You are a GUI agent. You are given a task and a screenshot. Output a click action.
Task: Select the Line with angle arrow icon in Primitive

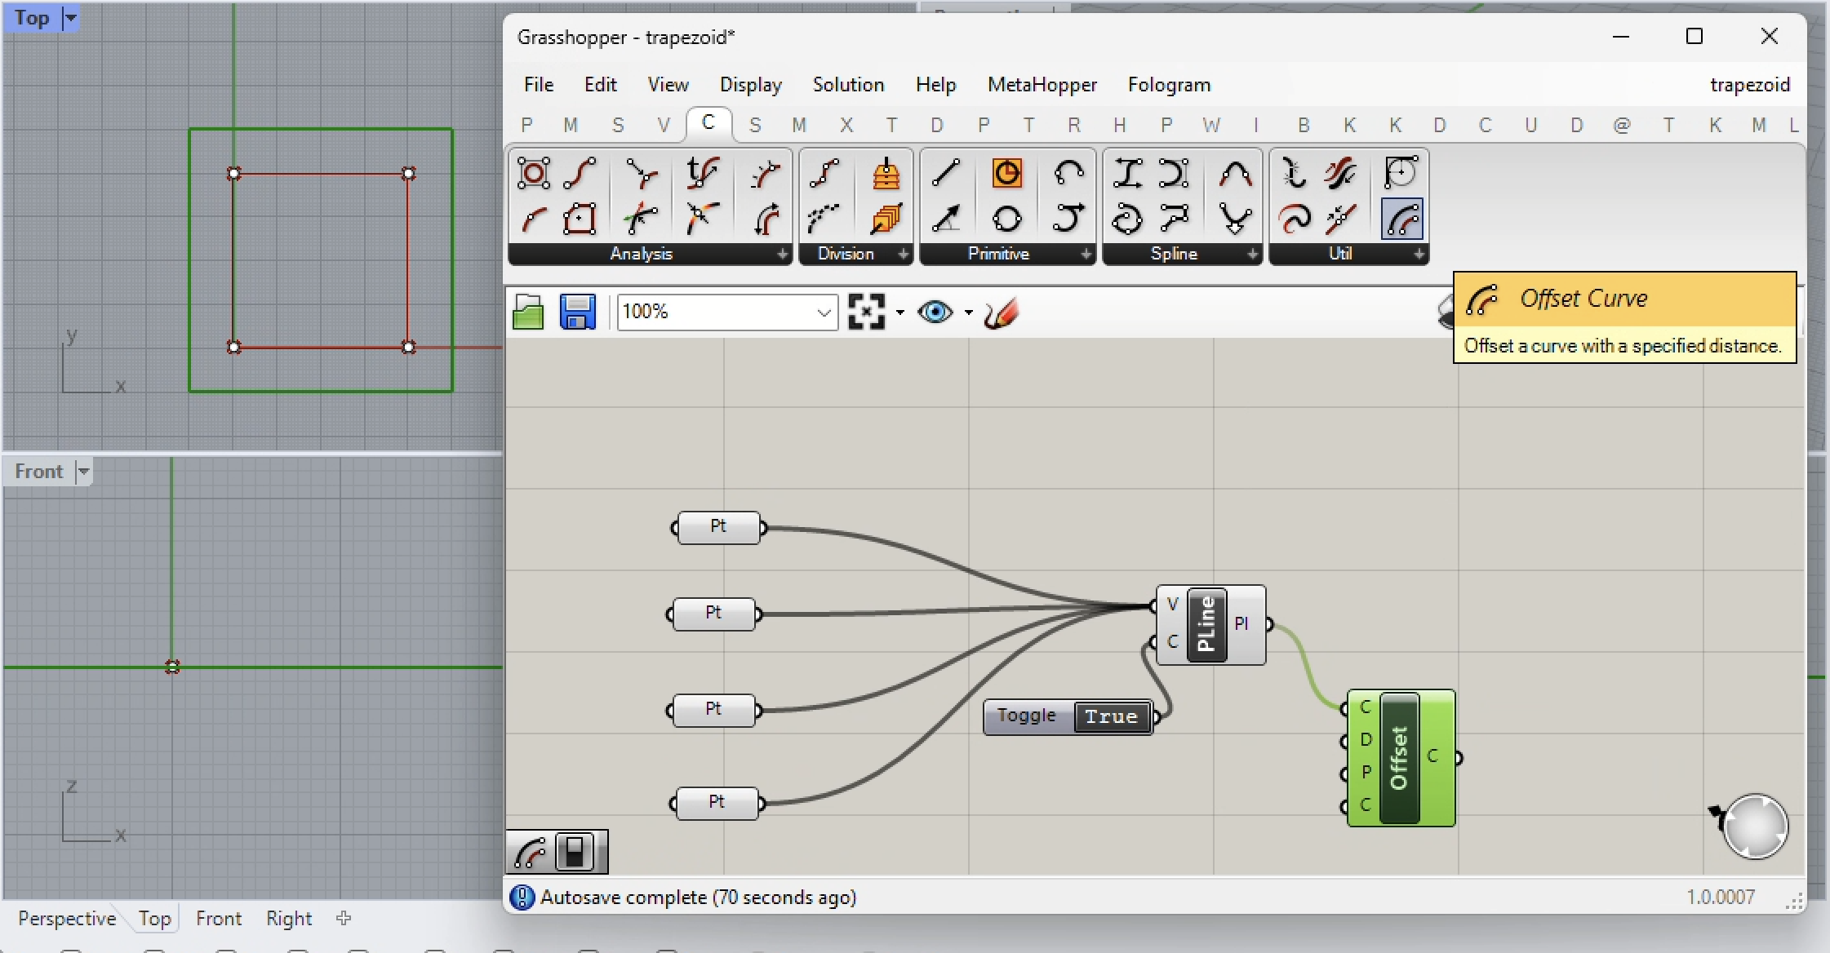point(946,219)
